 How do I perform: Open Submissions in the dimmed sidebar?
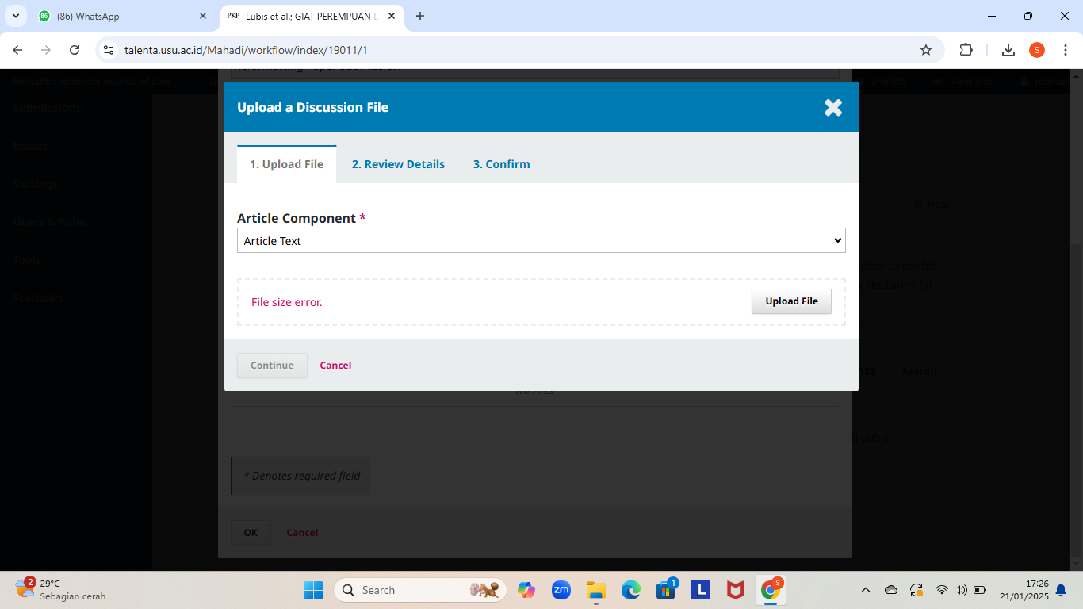click(x=47, y=108)
